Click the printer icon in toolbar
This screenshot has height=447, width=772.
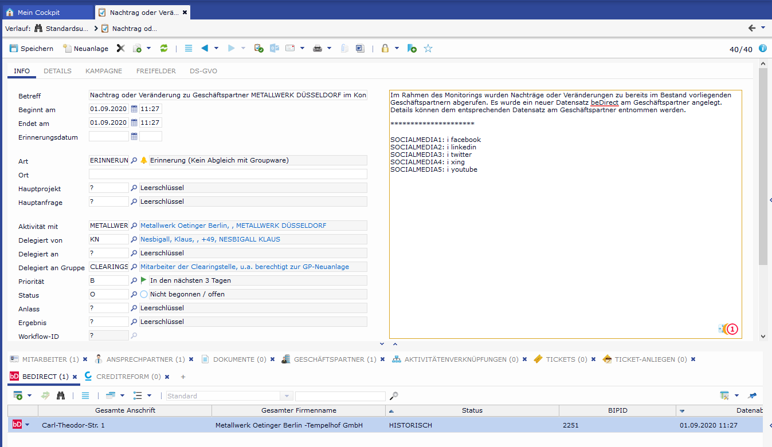click(318, 49)
